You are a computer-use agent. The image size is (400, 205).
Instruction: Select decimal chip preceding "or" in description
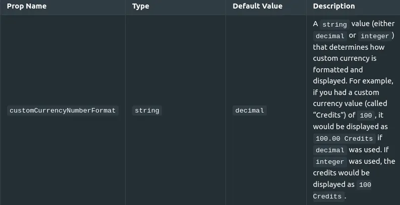pyautogui.click(x=330, y=36)
